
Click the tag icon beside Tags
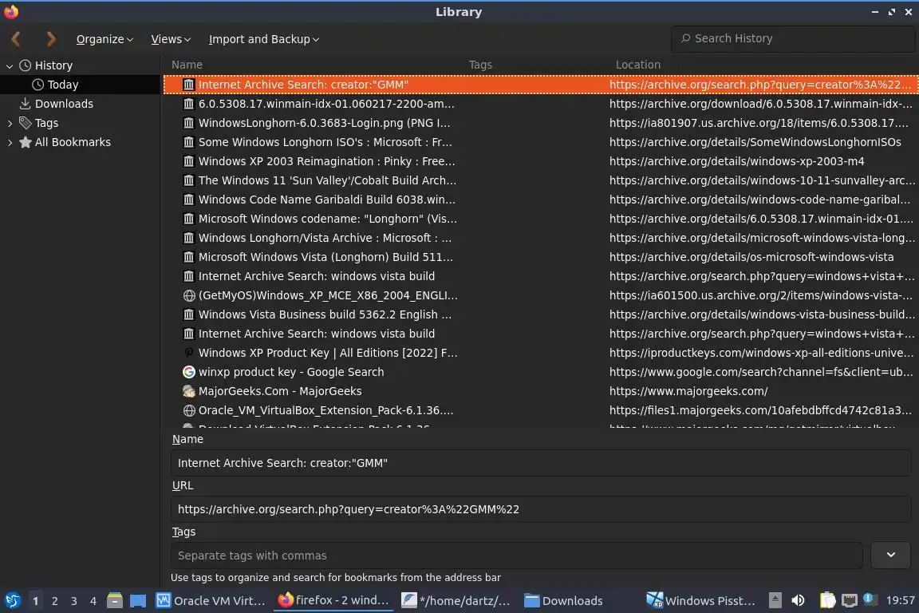point(26,123)
